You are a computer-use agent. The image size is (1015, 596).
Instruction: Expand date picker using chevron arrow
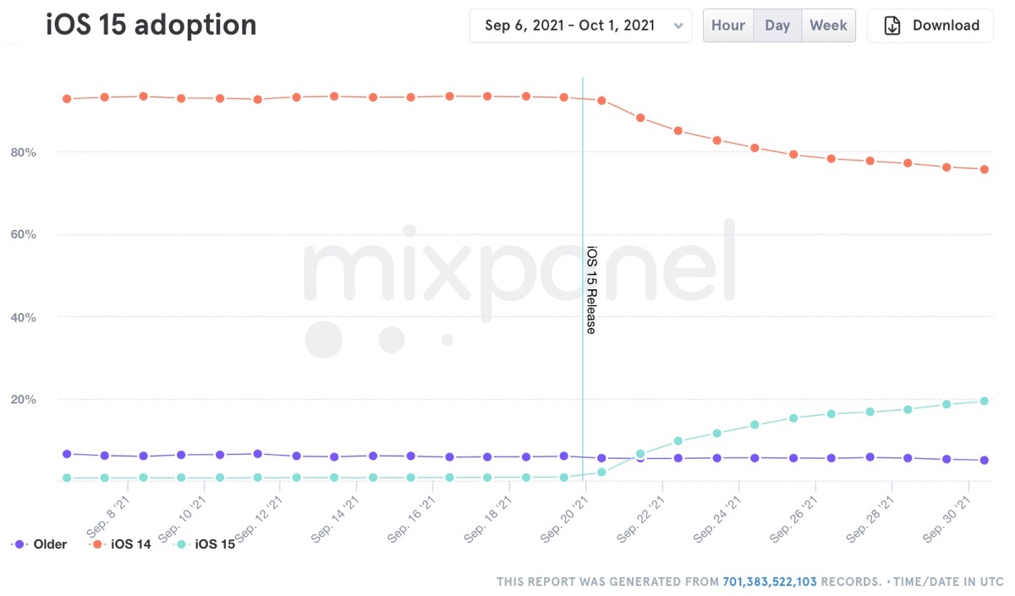pos(678,26)
